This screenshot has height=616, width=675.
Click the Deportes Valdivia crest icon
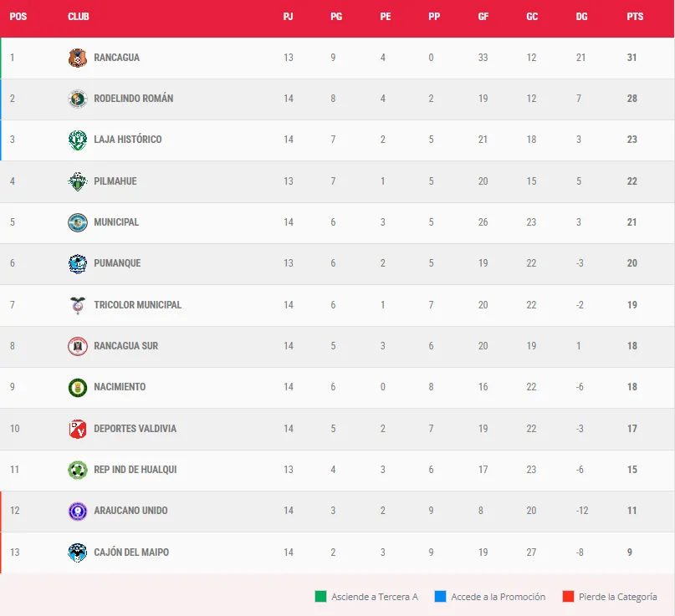pos(77,429)
